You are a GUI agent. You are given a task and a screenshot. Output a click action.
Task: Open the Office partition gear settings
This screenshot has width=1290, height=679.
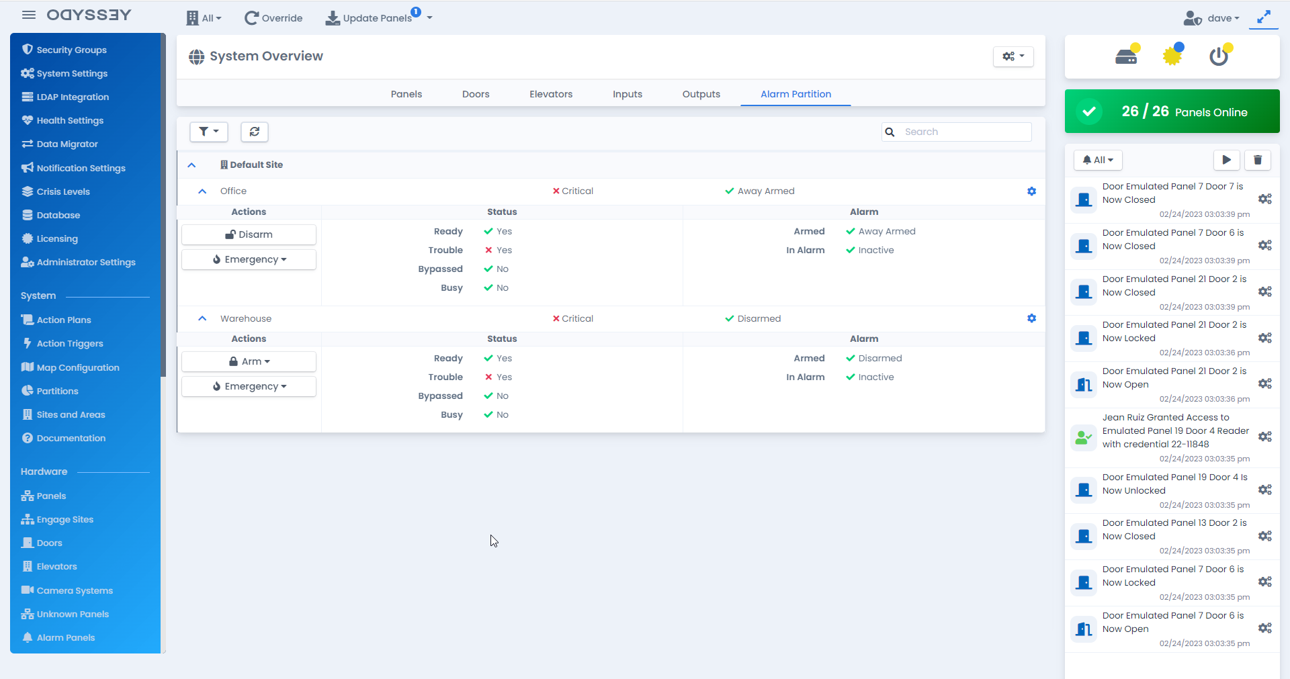pyautogui.click(x=1031, y=191)
